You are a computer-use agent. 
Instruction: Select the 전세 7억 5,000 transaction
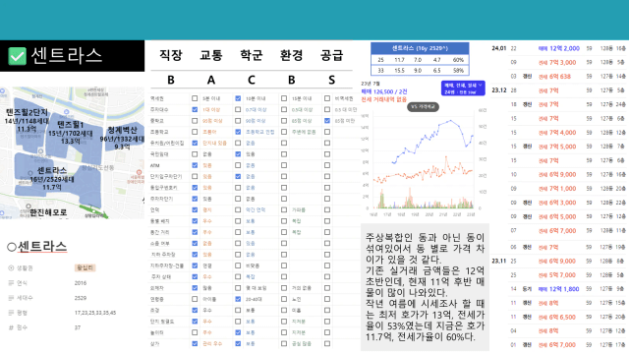(557, 147)
